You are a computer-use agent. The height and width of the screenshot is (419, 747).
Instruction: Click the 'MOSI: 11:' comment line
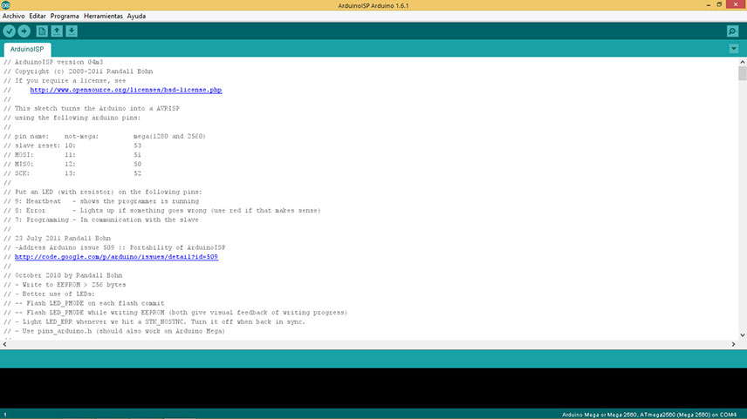pyautogui.click(x=72, y=155)
